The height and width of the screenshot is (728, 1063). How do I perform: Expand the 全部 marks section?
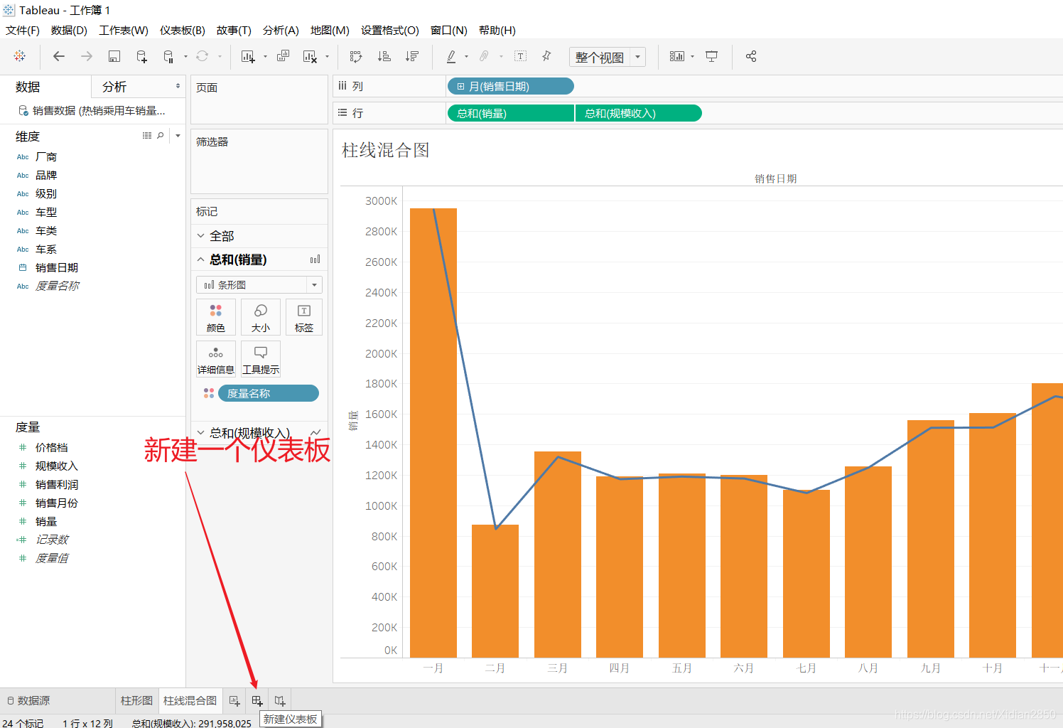[201, 235]
